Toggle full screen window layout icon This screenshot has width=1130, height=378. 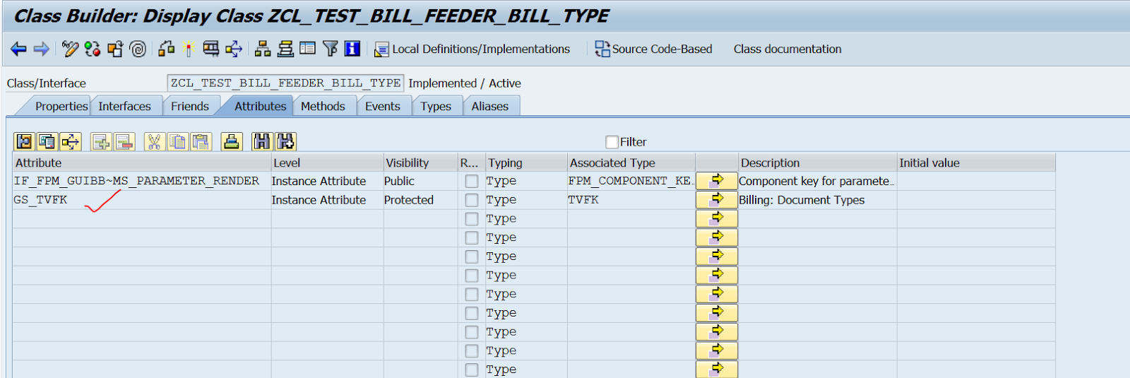(307, 49)
